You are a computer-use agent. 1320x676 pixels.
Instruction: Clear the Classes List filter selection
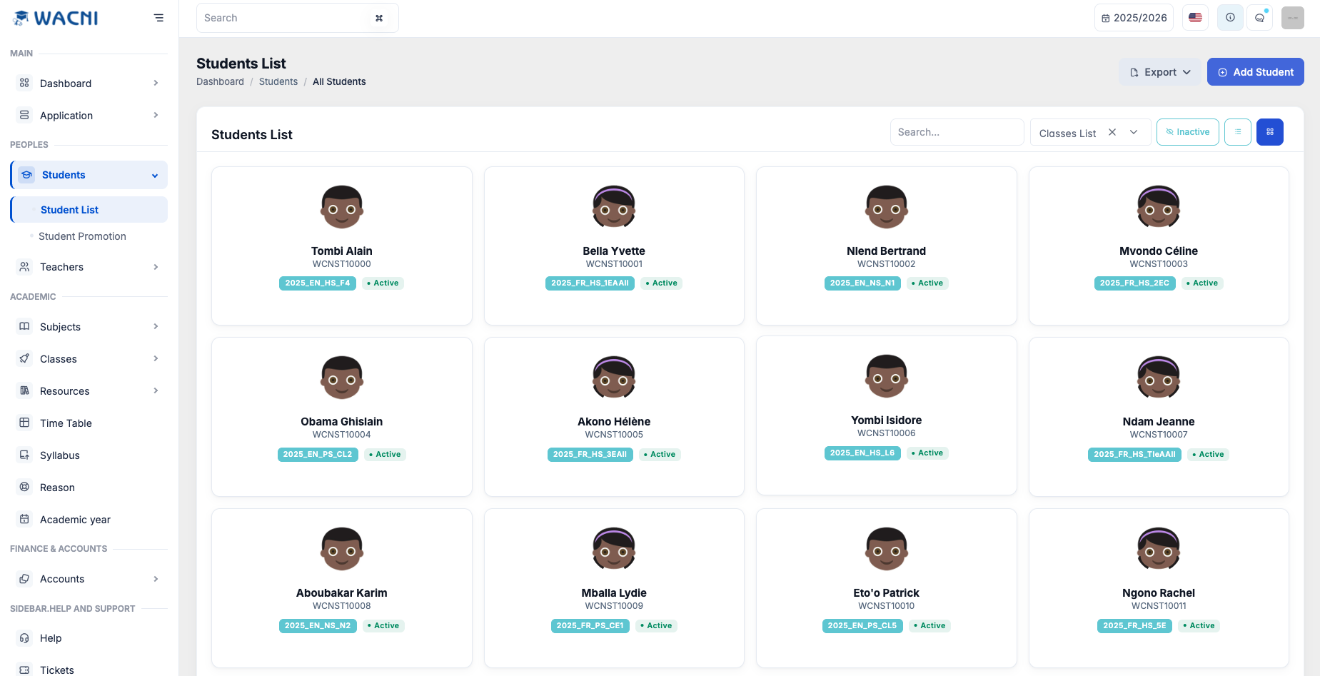coord(1112,132)
